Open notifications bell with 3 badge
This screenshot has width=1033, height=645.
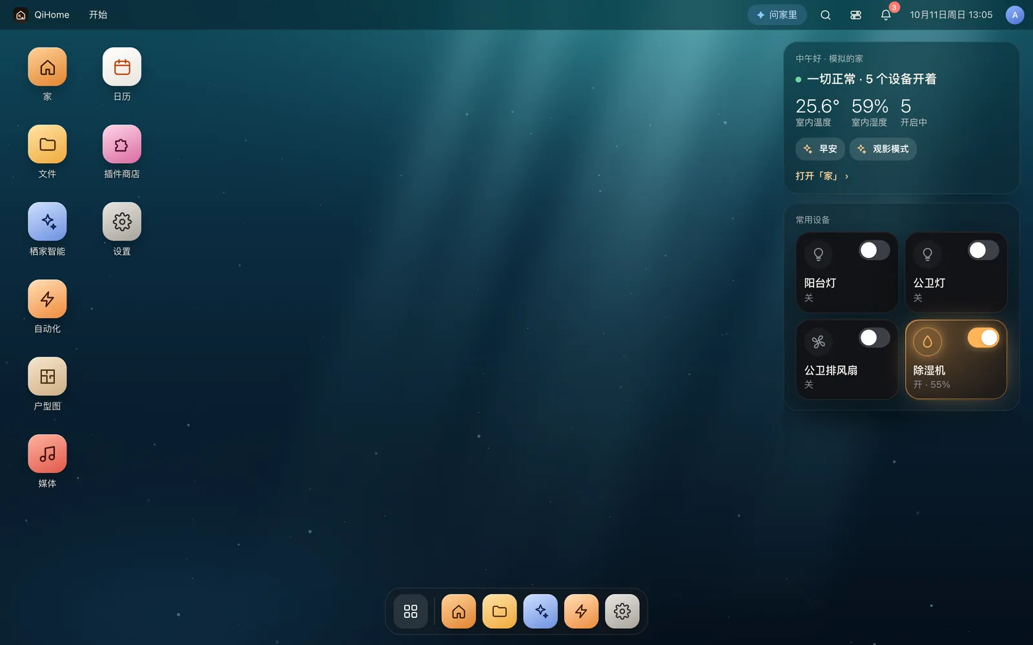886,15
